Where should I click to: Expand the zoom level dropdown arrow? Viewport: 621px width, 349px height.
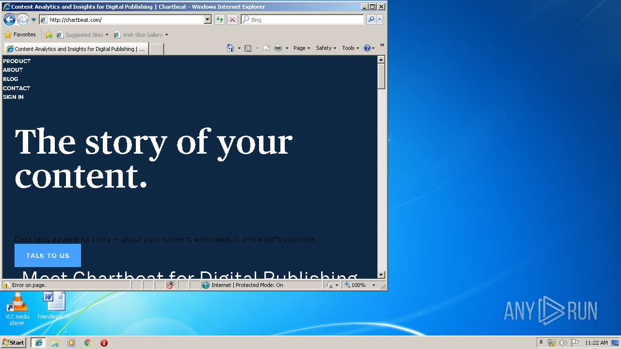374,285
